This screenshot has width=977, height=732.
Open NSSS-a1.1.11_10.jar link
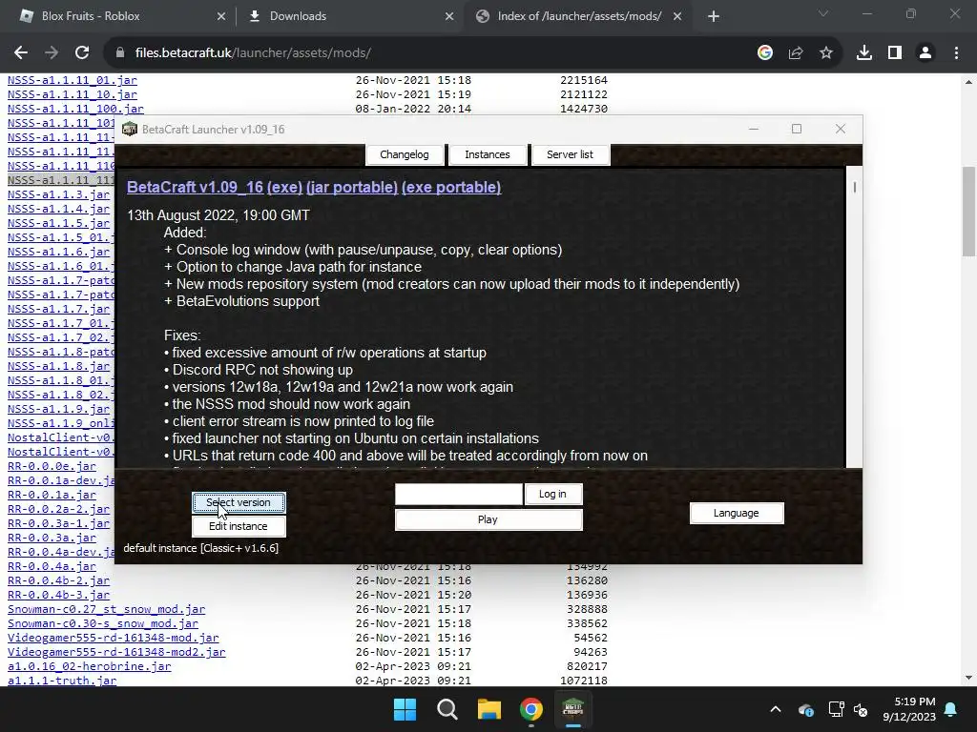click(x=73, y=94)
